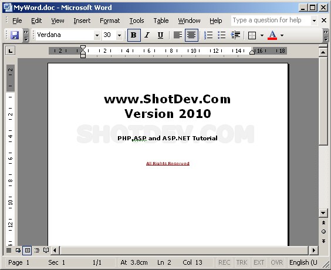The height and width of the screenshot is (270, 331).
Task: Click the Increase Indent icon
Action: pos(235,35)
